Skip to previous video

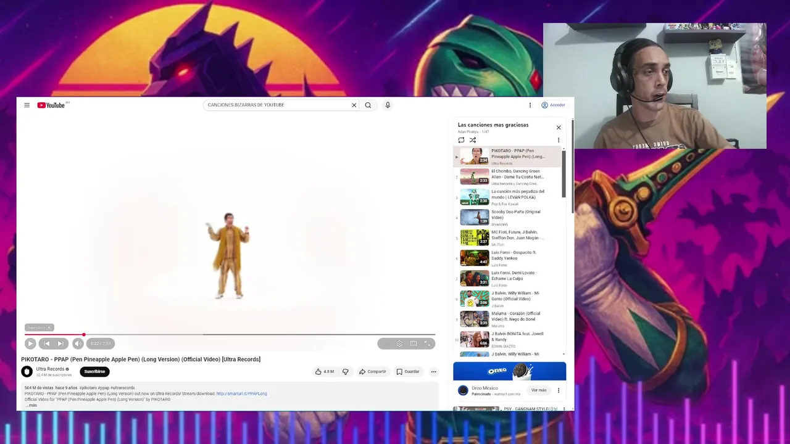(x=46, y=343)
